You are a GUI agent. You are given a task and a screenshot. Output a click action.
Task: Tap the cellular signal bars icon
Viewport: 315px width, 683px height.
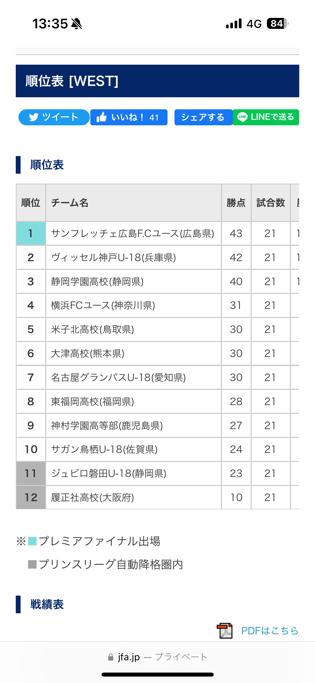tap(234, 24)
